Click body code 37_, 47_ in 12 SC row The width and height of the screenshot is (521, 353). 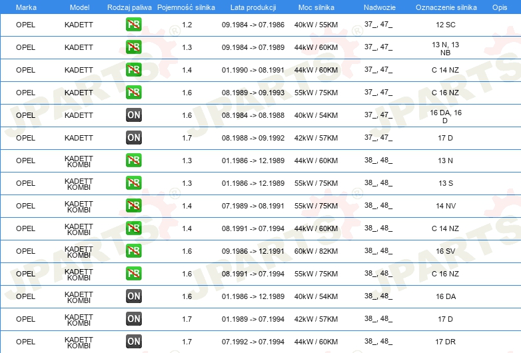point(378,24)
